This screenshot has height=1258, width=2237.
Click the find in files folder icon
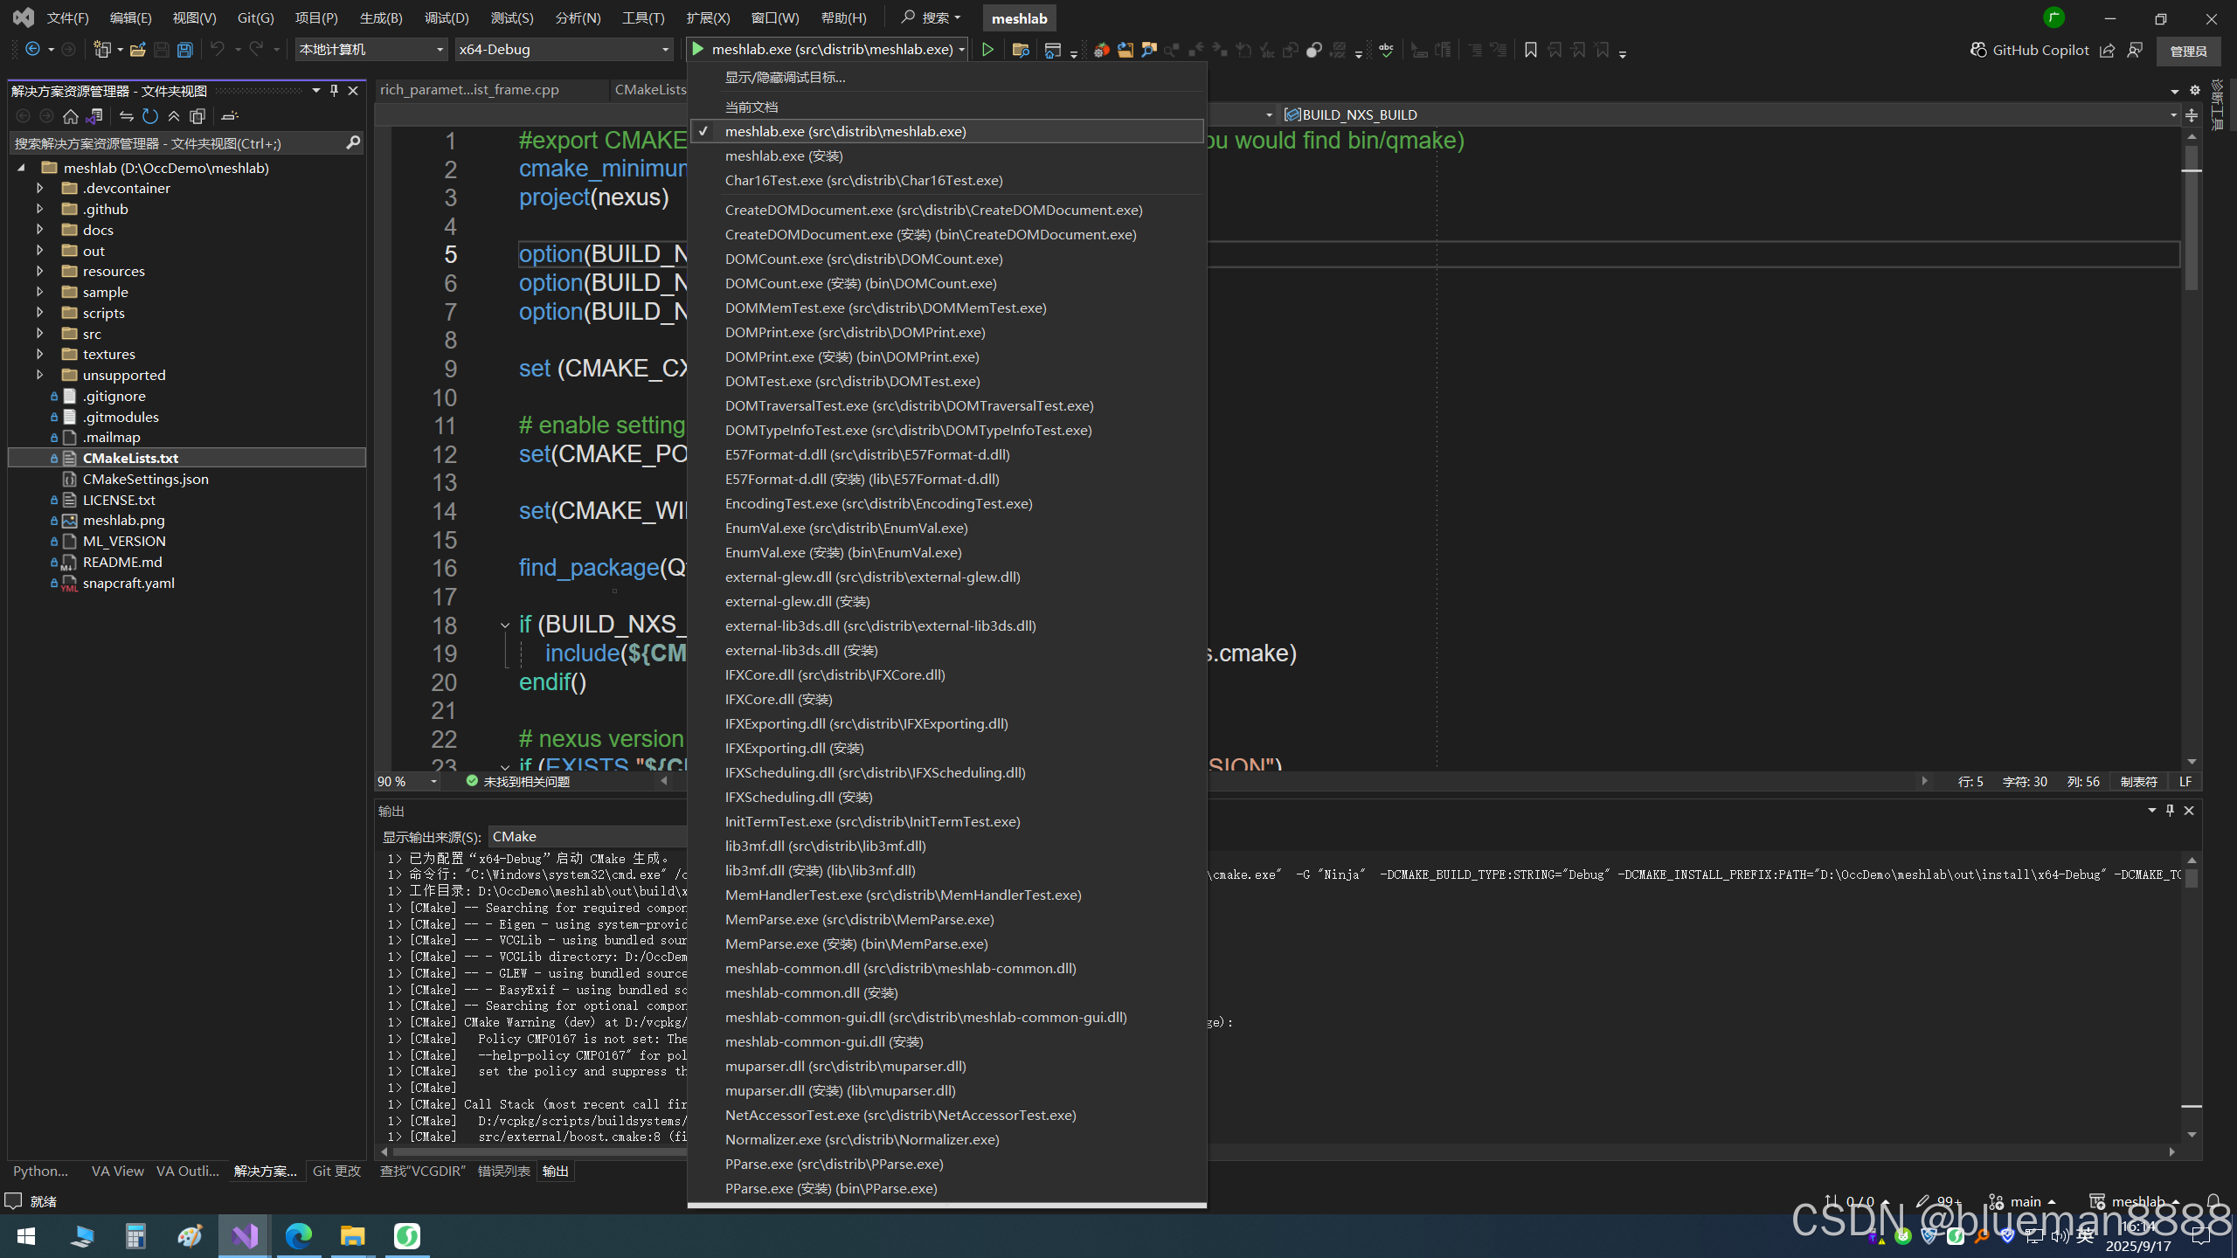(1020, 50)
